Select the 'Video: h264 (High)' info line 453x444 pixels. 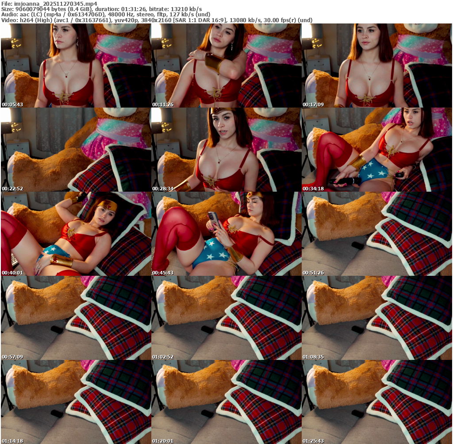point(157,20)
